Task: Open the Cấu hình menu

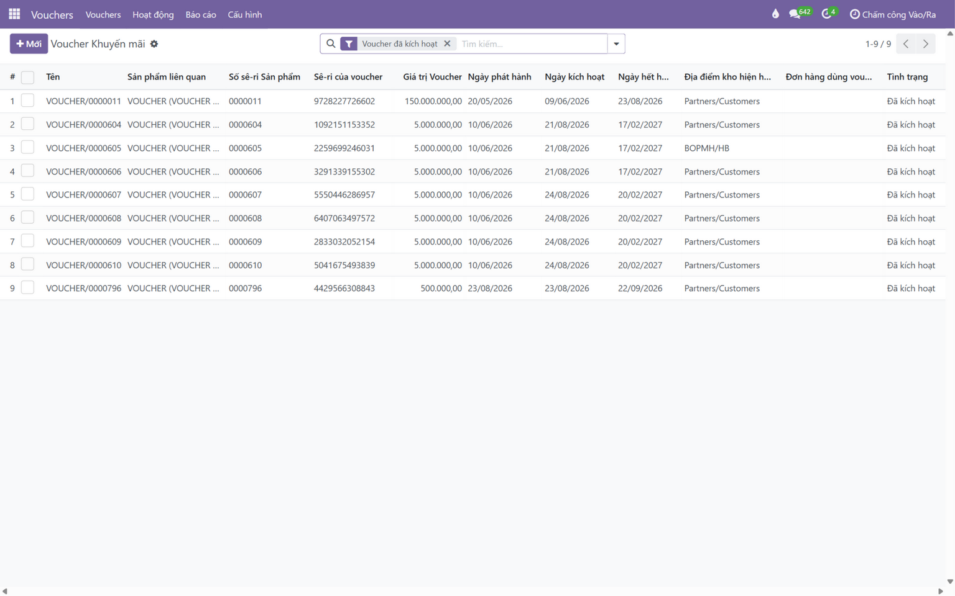Action: pyautogui.click(x=244, y=14)
